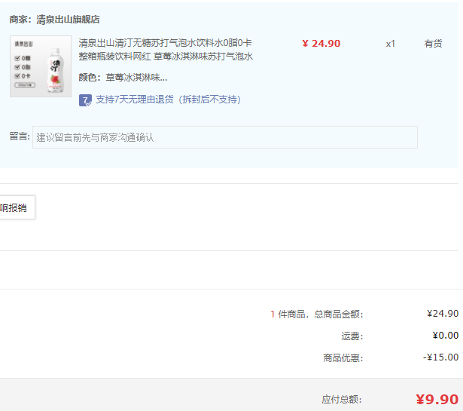The height and width of the screenshot is (411, 463).
Task: Click the item price ¥ 24.90
Action: click(x=321, y=44)
